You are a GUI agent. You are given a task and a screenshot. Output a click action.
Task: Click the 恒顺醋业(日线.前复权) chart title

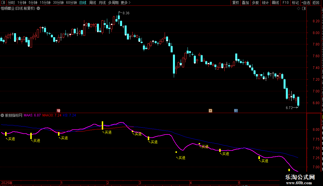pos(18,9)
